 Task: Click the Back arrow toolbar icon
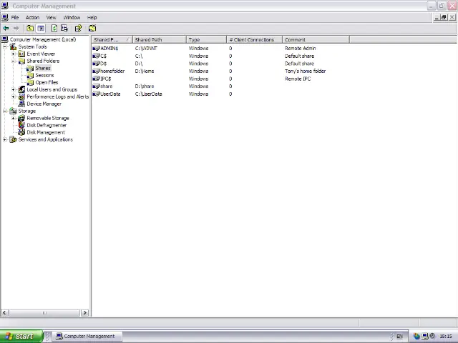point(6,29)
